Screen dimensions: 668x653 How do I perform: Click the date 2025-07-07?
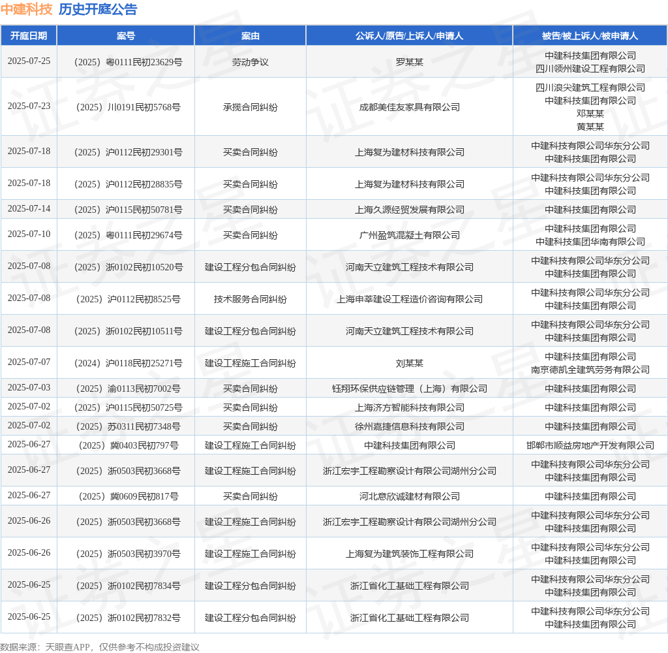coord(29,362)
